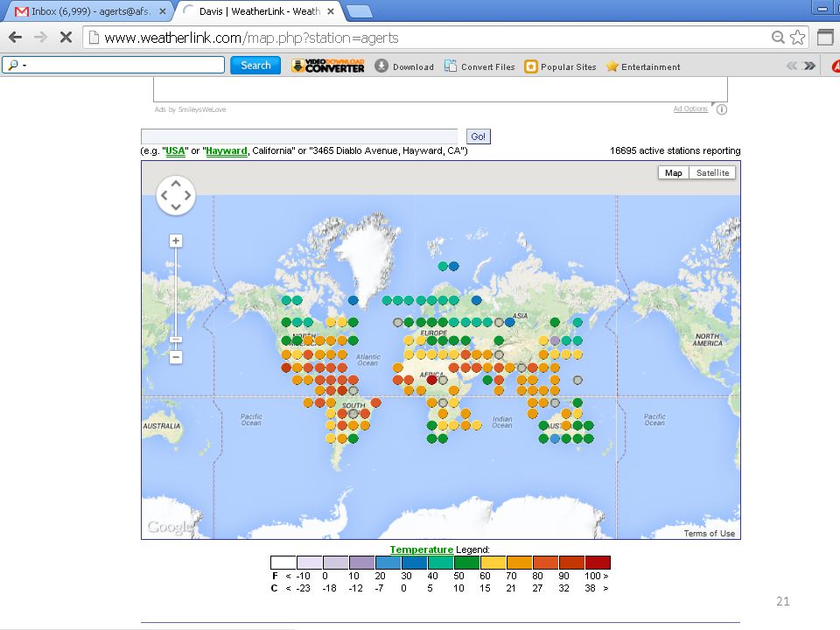This screenshot has width=840, height=630.
Task: Close the Davis WeatherLink tab
Action: pos(331,11)
